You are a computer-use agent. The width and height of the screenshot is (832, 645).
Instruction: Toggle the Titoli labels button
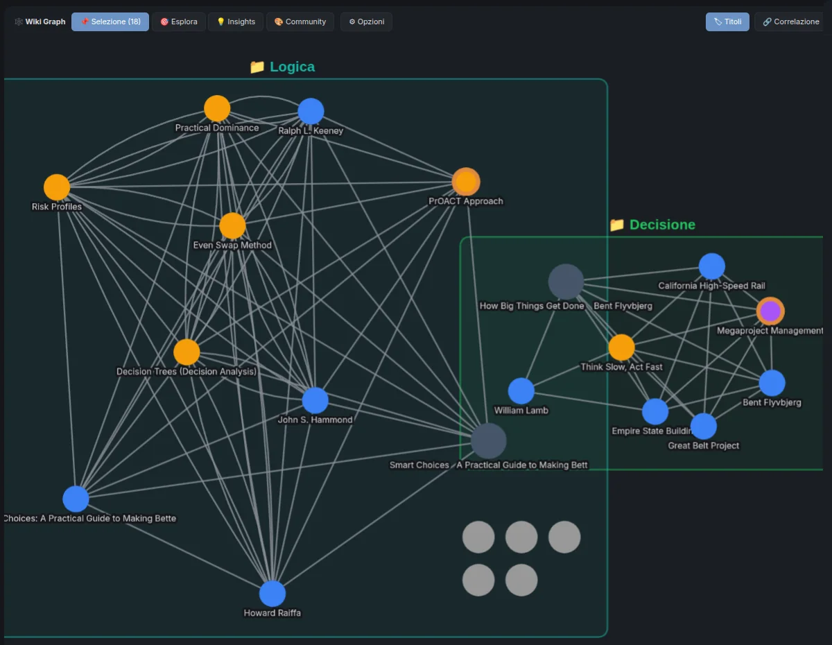(727, 21)
